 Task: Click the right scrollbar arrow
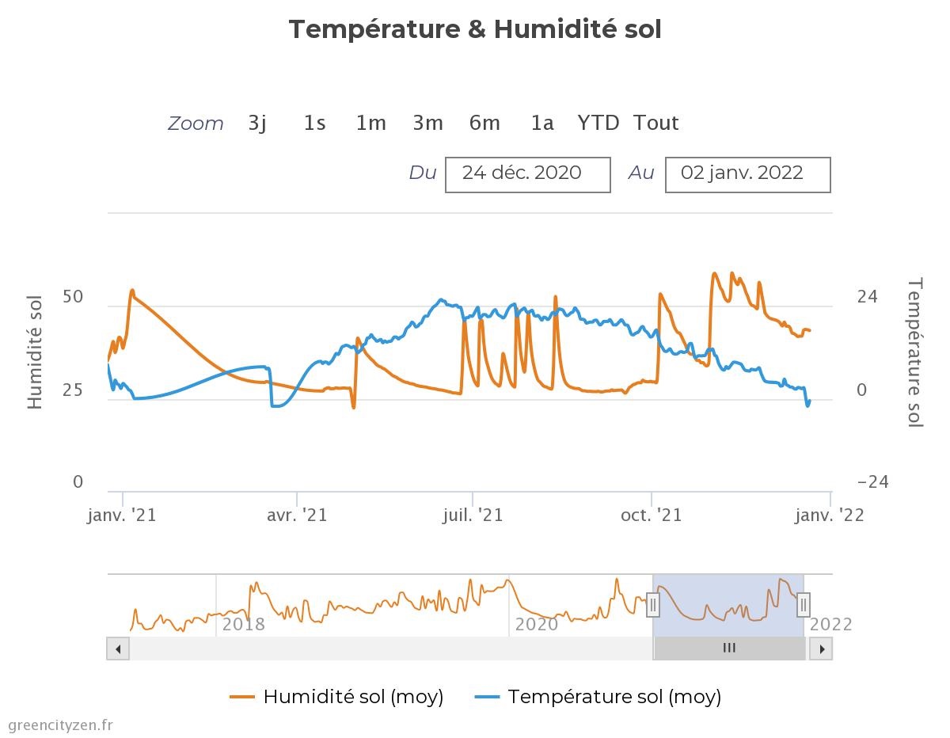click(x=821, y=648)
